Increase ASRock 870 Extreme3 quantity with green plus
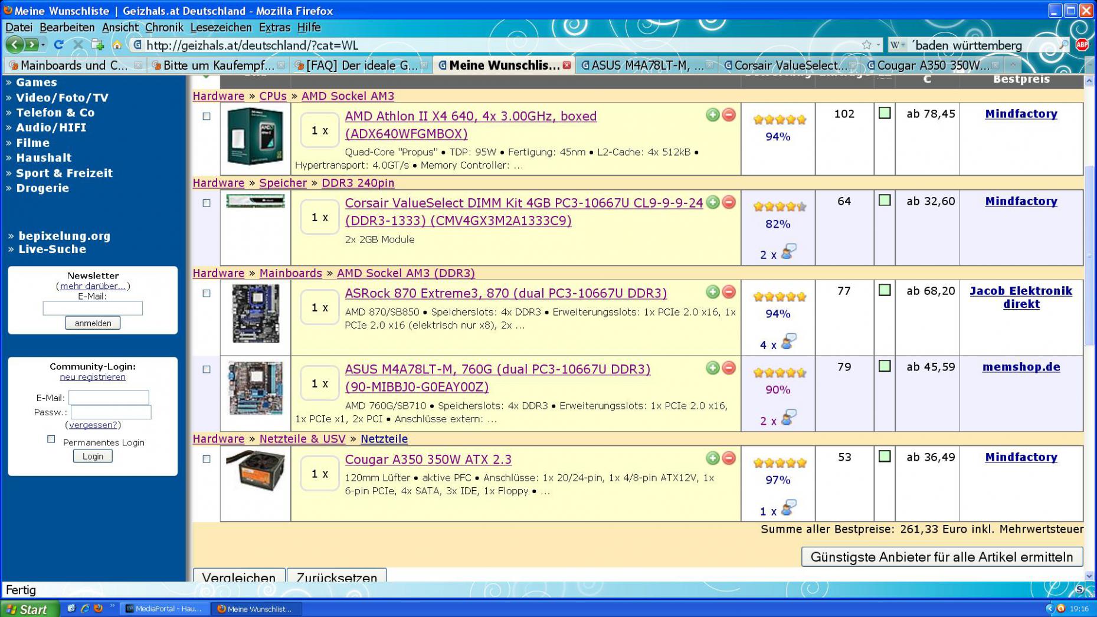The width and height of the screenshot is (1097, 617). click(x=712, y=292)
